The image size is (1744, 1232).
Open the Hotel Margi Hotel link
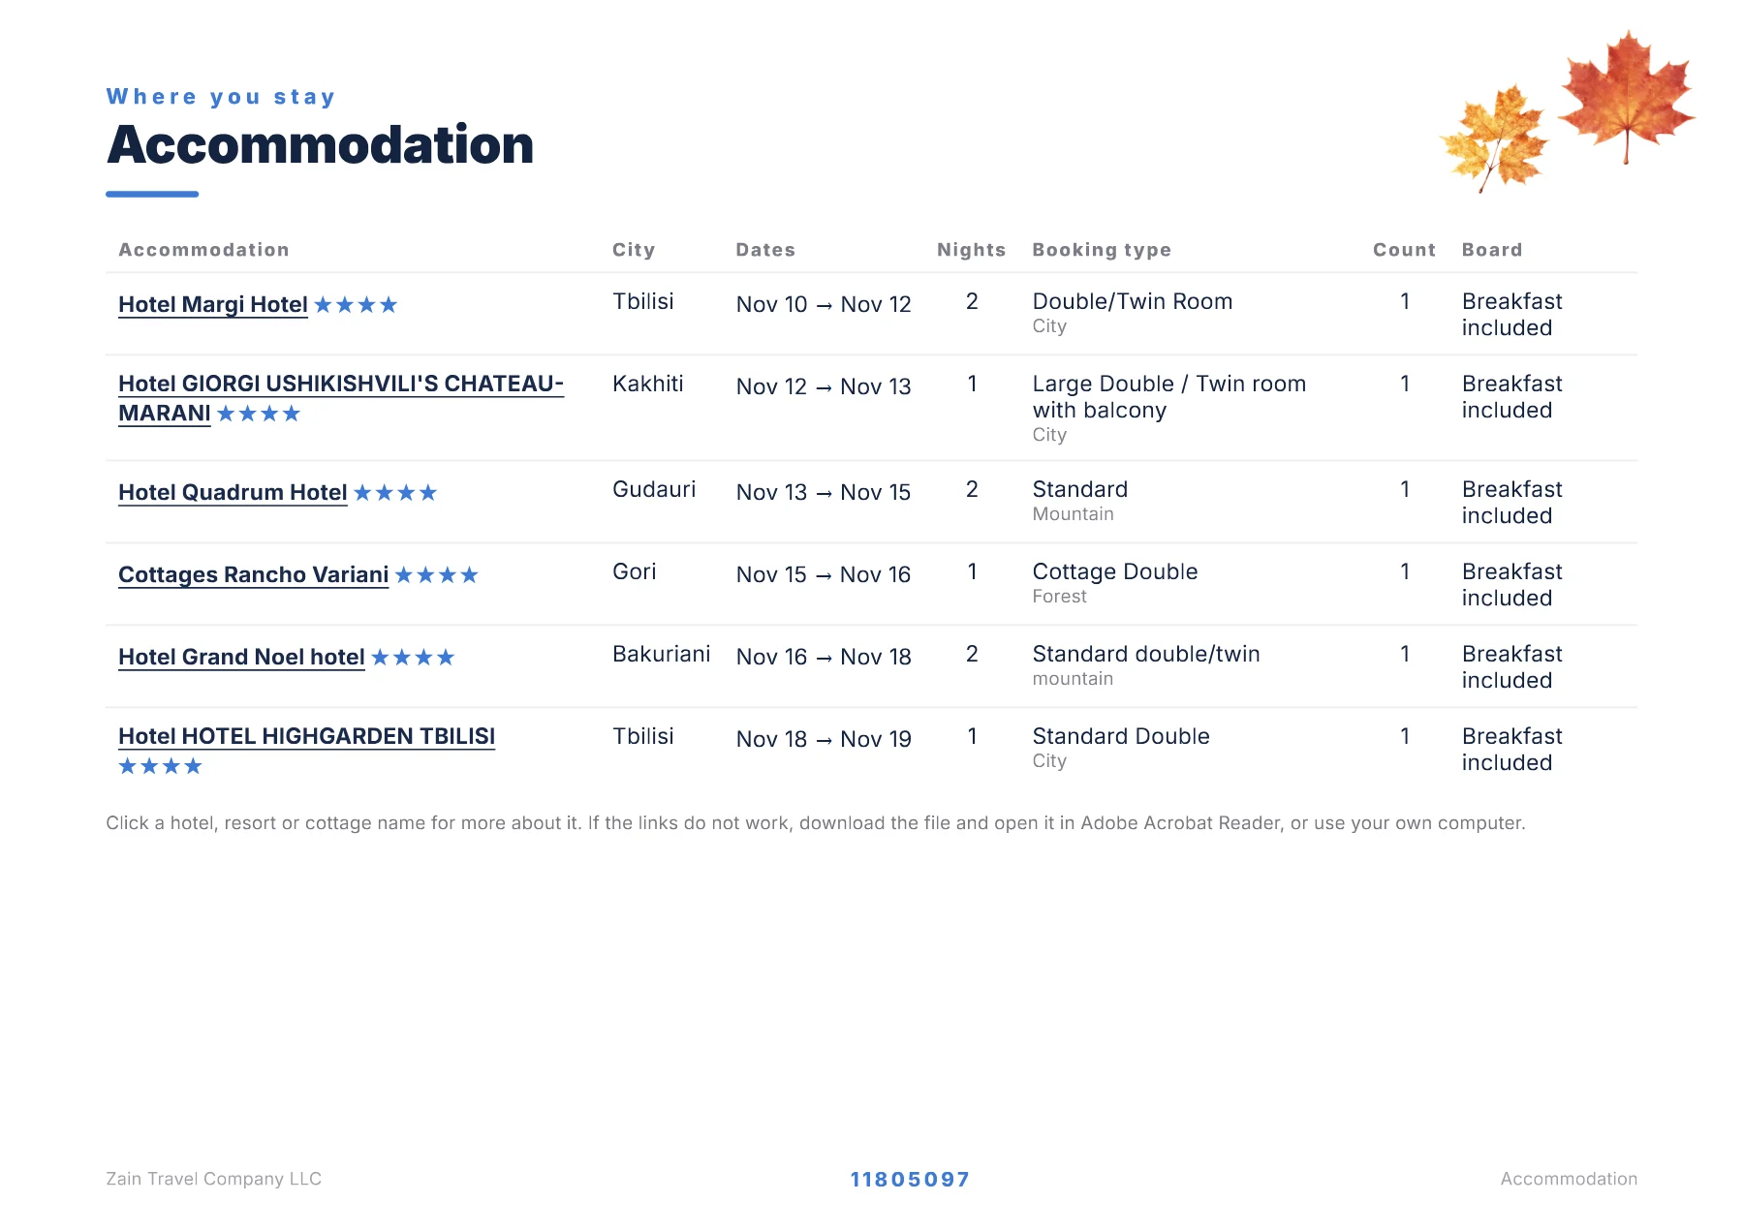click(213, 304)
